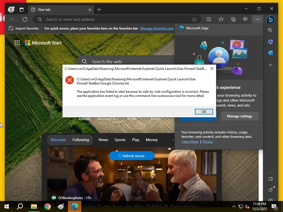Click the muted volume tray icon
The image size is (283, 212).
click(247, 206)
